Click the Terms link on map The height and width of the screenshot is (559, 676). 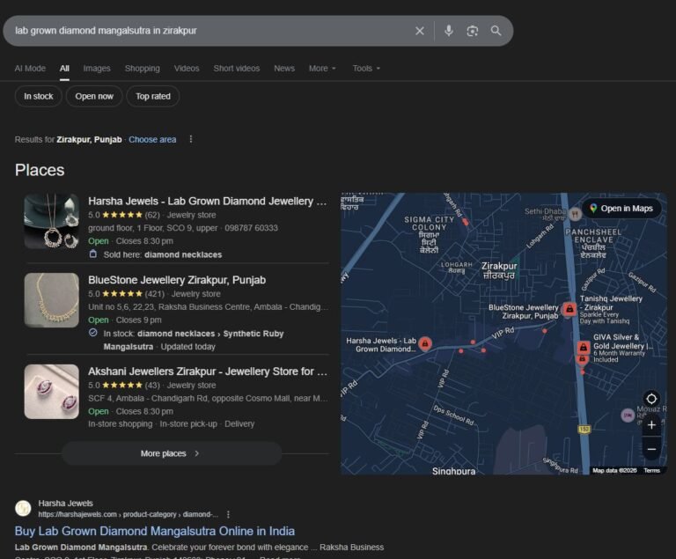coord(651,470)
